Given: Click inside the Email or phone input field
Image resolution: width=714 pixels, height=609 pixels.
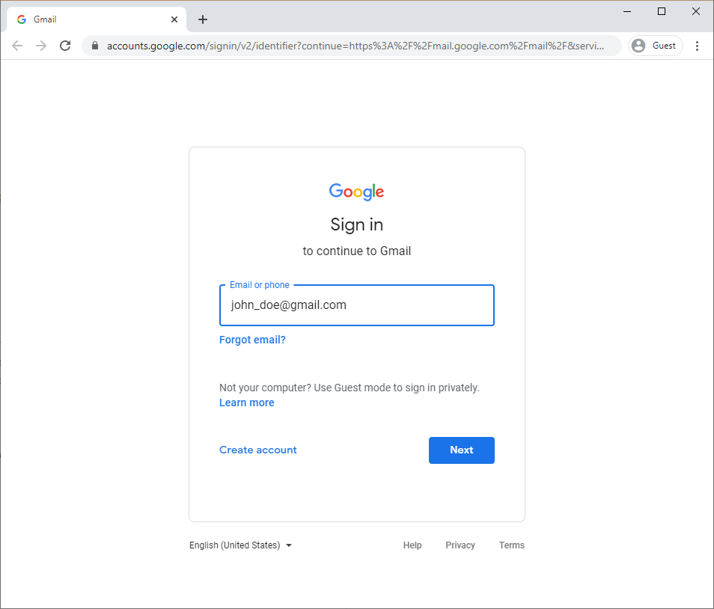Looking at the screenshot, I should point(356,305).
